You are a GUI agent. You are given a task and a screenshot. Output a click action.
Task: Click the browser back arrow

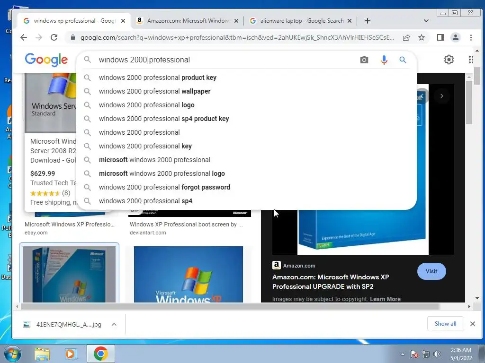24,37
